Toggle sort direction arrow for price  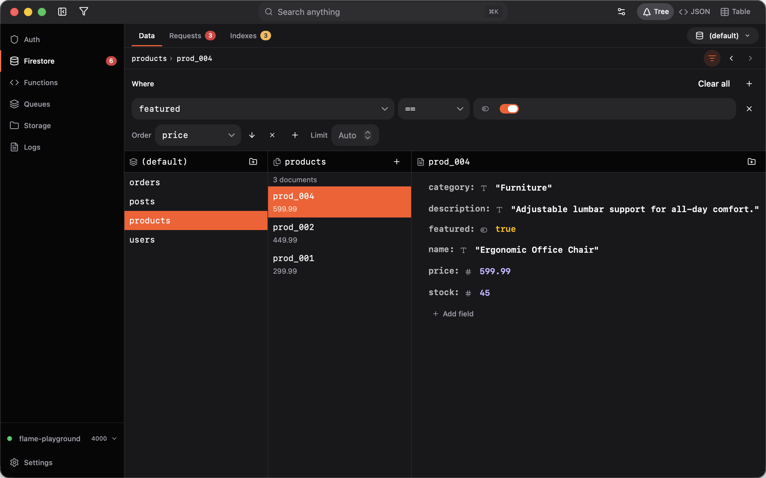coord(252,135)
